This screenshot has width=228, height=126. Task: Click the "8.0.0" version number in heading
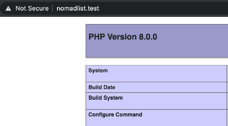click(x=147, y=37)
